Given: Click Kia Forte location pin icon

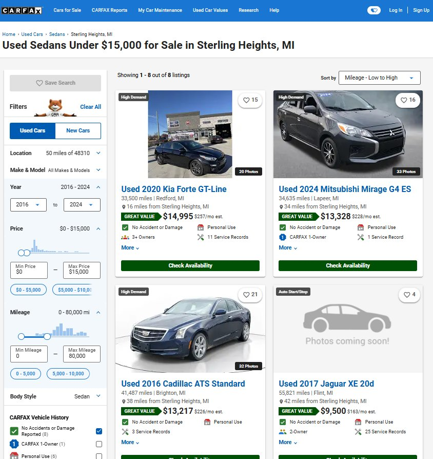Looking at the screenshot, I should coord(124,207).
